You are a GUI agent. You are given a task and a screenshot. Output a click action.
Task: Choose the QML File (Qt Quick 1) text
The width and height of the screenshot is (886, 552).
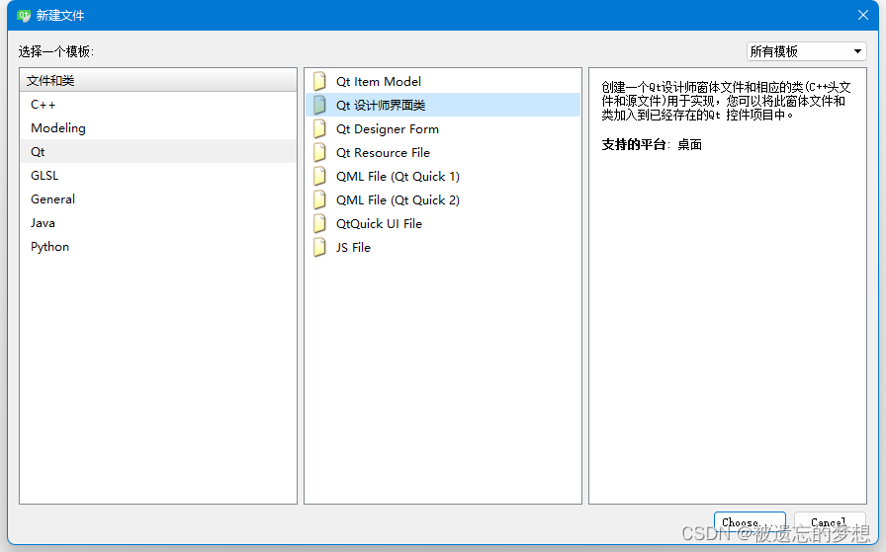(398, 177)
